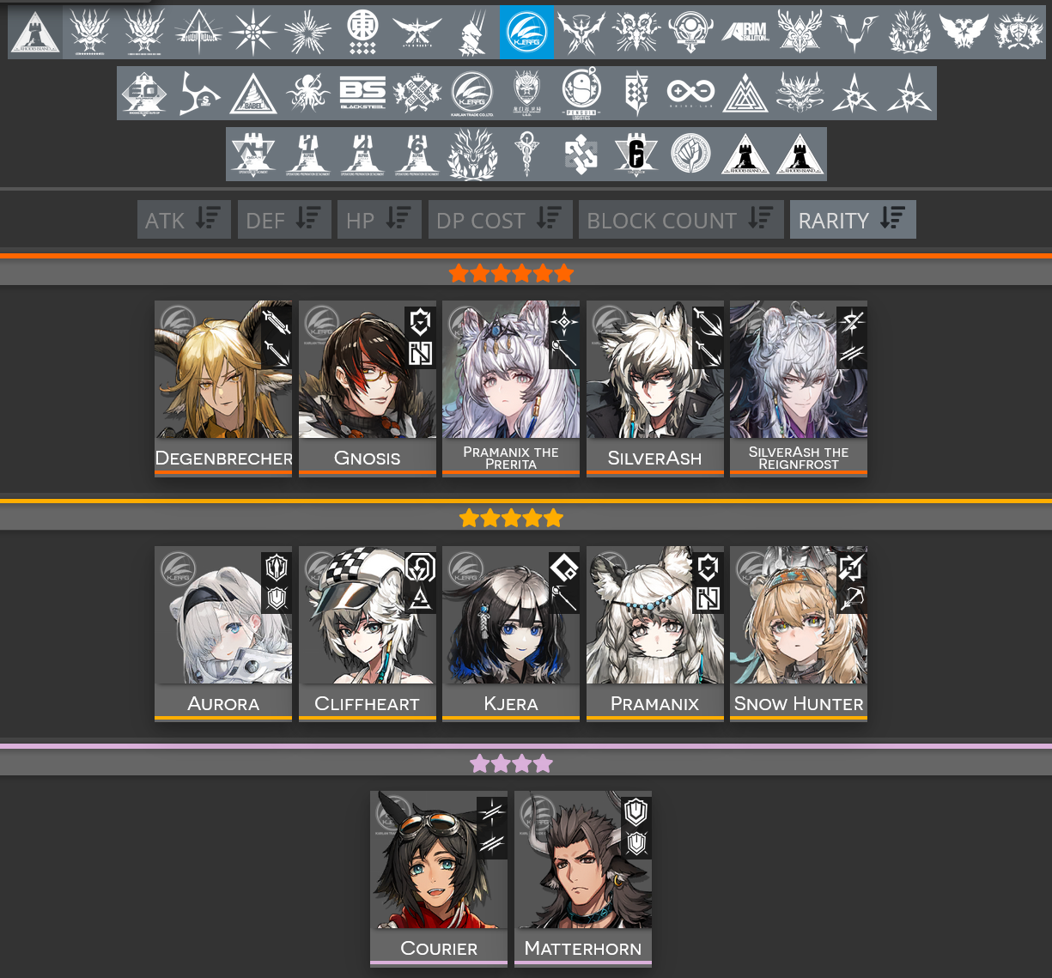Pick the crossed-swords crest in second icon row
The image size is (1052, 978).
pyautogui.click(x=417, y=93)
